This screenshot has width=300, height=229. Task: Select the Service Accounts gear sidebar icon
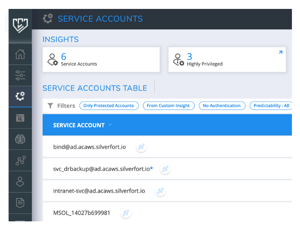(x=20, y=96)
